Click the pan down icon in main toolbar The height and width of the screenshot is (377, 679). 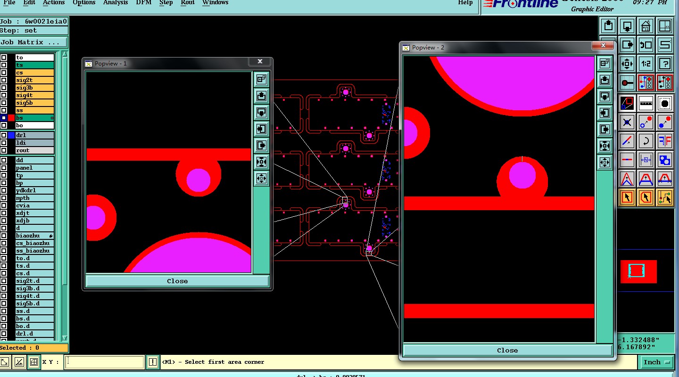click(627, 26)
